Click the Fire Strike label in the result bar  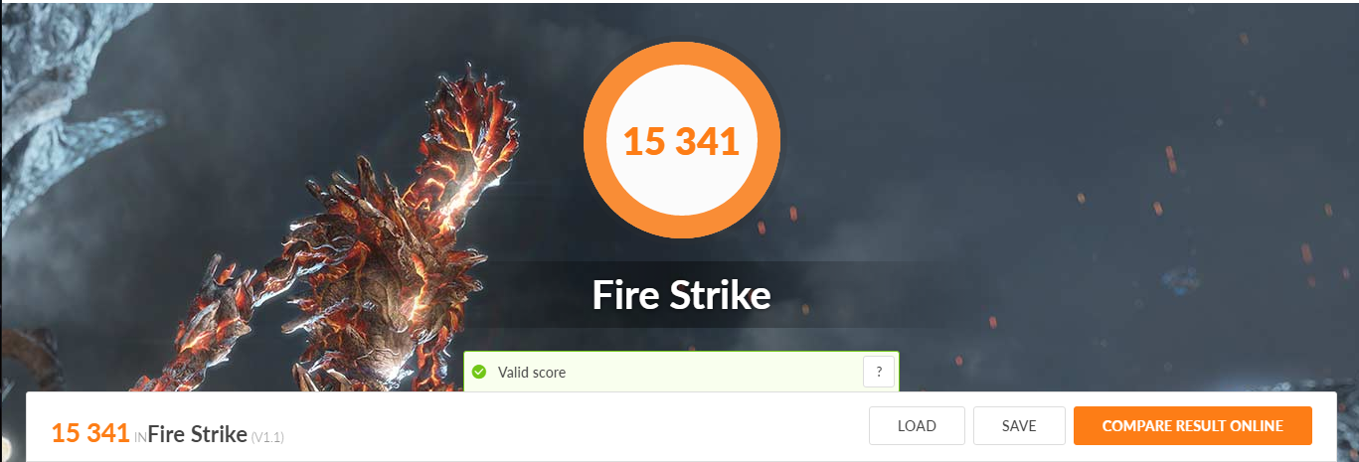(x=197, y=434)
